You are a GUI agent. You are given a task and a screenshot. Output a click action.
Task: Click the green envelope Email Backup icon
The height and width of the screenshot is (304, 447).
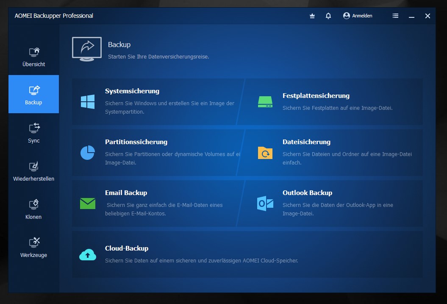[88, 204]
